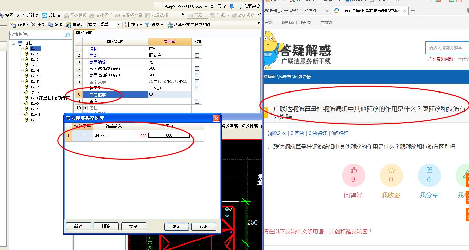Click the component search magnifier icon

click(67, 35)
